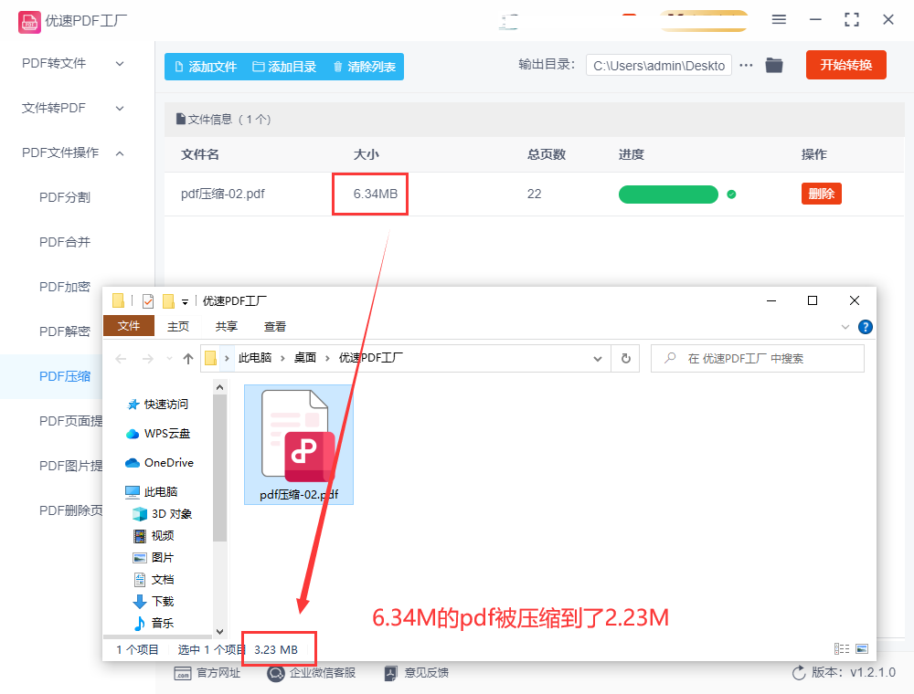Screen dimensions: 914x694
Task: Click 清除列表 to clear list
Action: [x=365, y=67]
